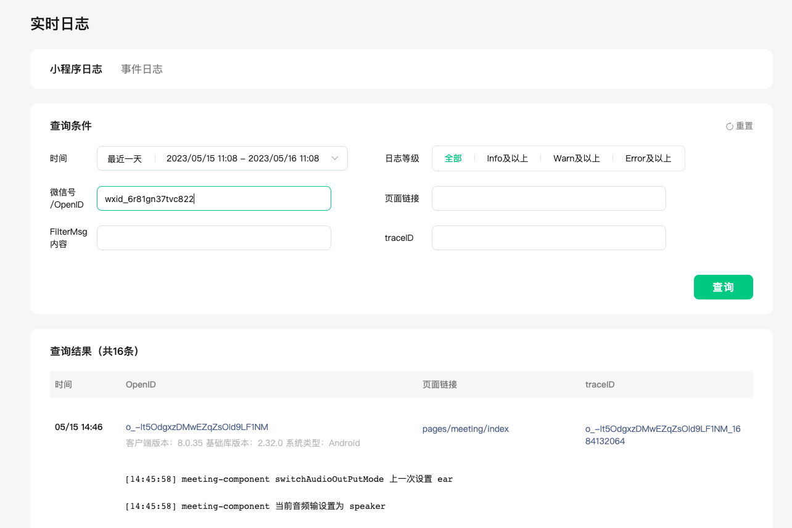Open the time range dropdown chevron
The height and width of the screenshot is (528, 792).
[x=335, y=158]
